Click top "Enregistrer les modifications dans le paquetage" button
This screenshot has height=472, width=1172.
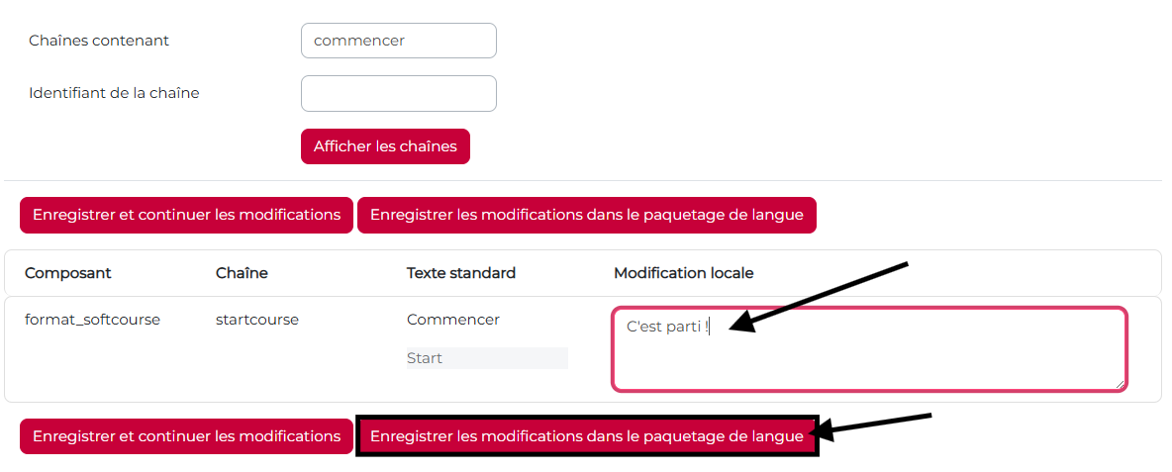[x=586, y=215]
